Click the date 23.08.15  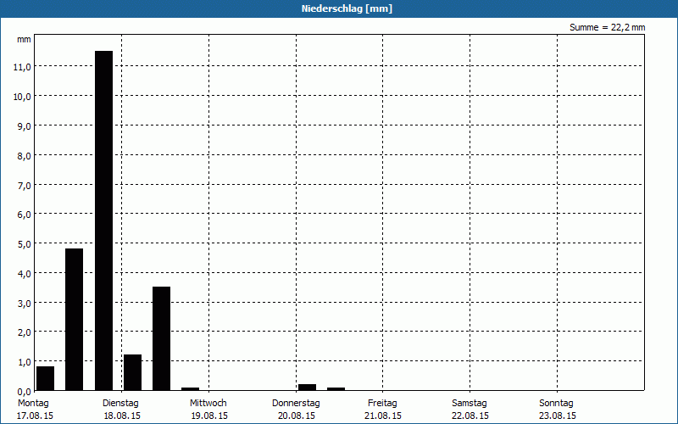[558, 416]
